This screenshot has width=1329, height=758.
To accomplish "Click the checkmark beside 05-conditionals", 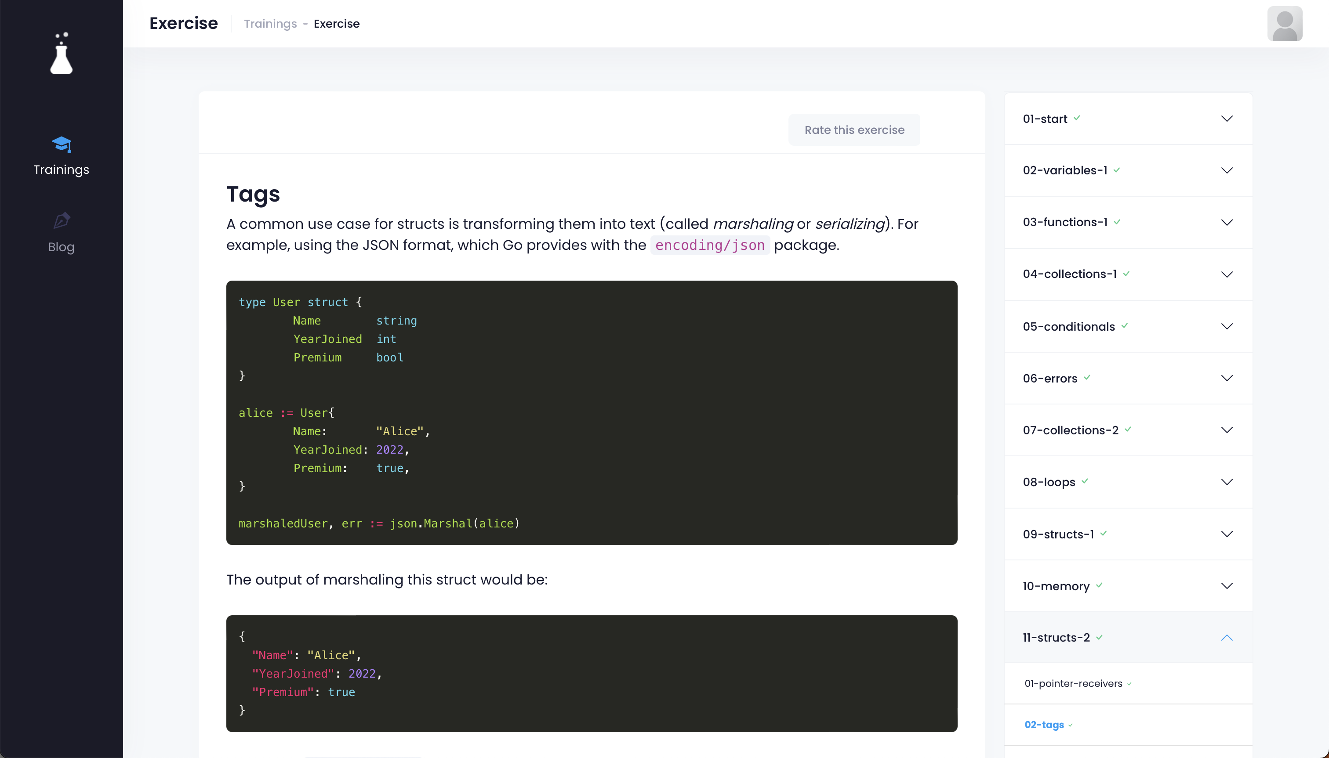I will (x=1124, y=326).
